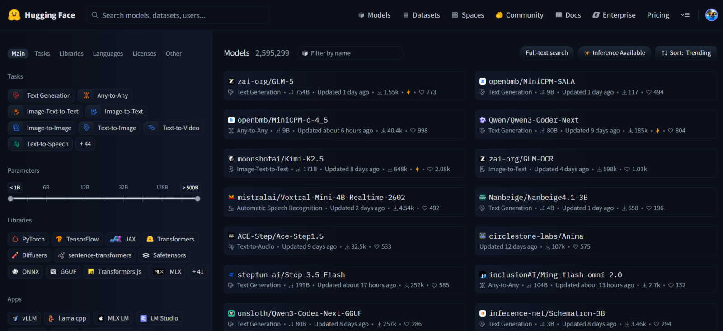The image size is (723, 331).
Task: Toggle the Image-Text-to-Text task filter
Action: click(45, 112)
